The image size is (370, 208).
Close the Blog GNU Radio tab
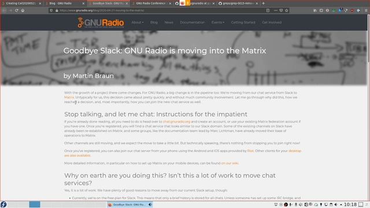(83, 3)
